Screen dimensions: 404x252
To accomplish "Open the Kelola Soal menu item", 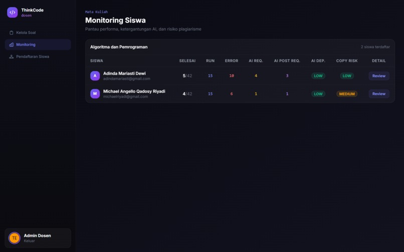I will click(38, 33).
